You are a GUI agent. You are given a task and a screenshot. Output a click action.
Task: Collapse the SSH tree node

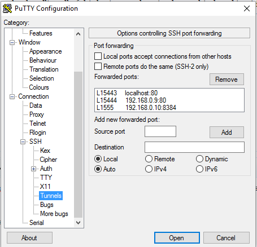[x=23, y=142]
